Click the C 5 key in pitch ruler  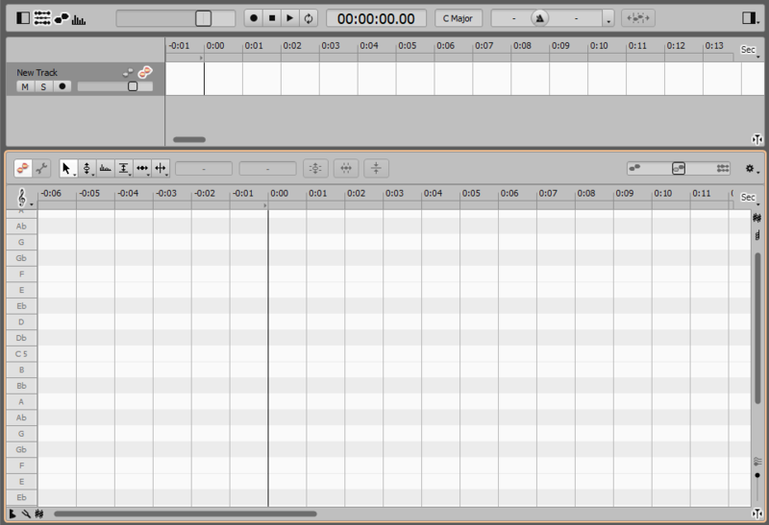coord(21,353)
